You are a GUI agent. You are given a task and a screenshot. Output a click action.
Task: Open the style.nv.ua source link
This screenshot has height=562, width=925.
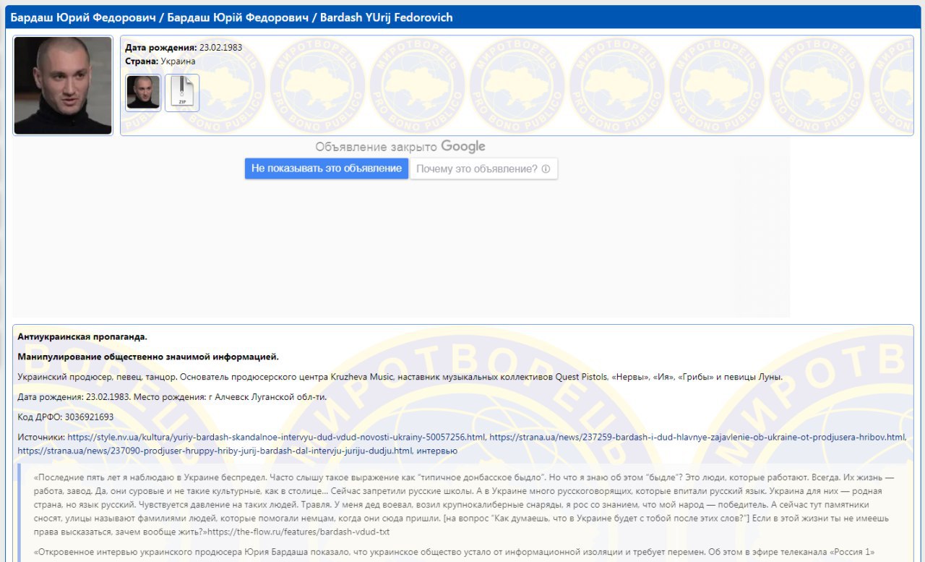[x=277, y=437]
